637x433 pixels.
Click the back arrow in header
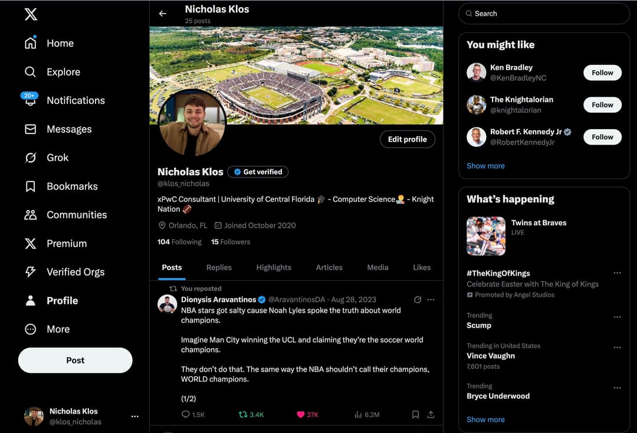(x=163, y=14)
